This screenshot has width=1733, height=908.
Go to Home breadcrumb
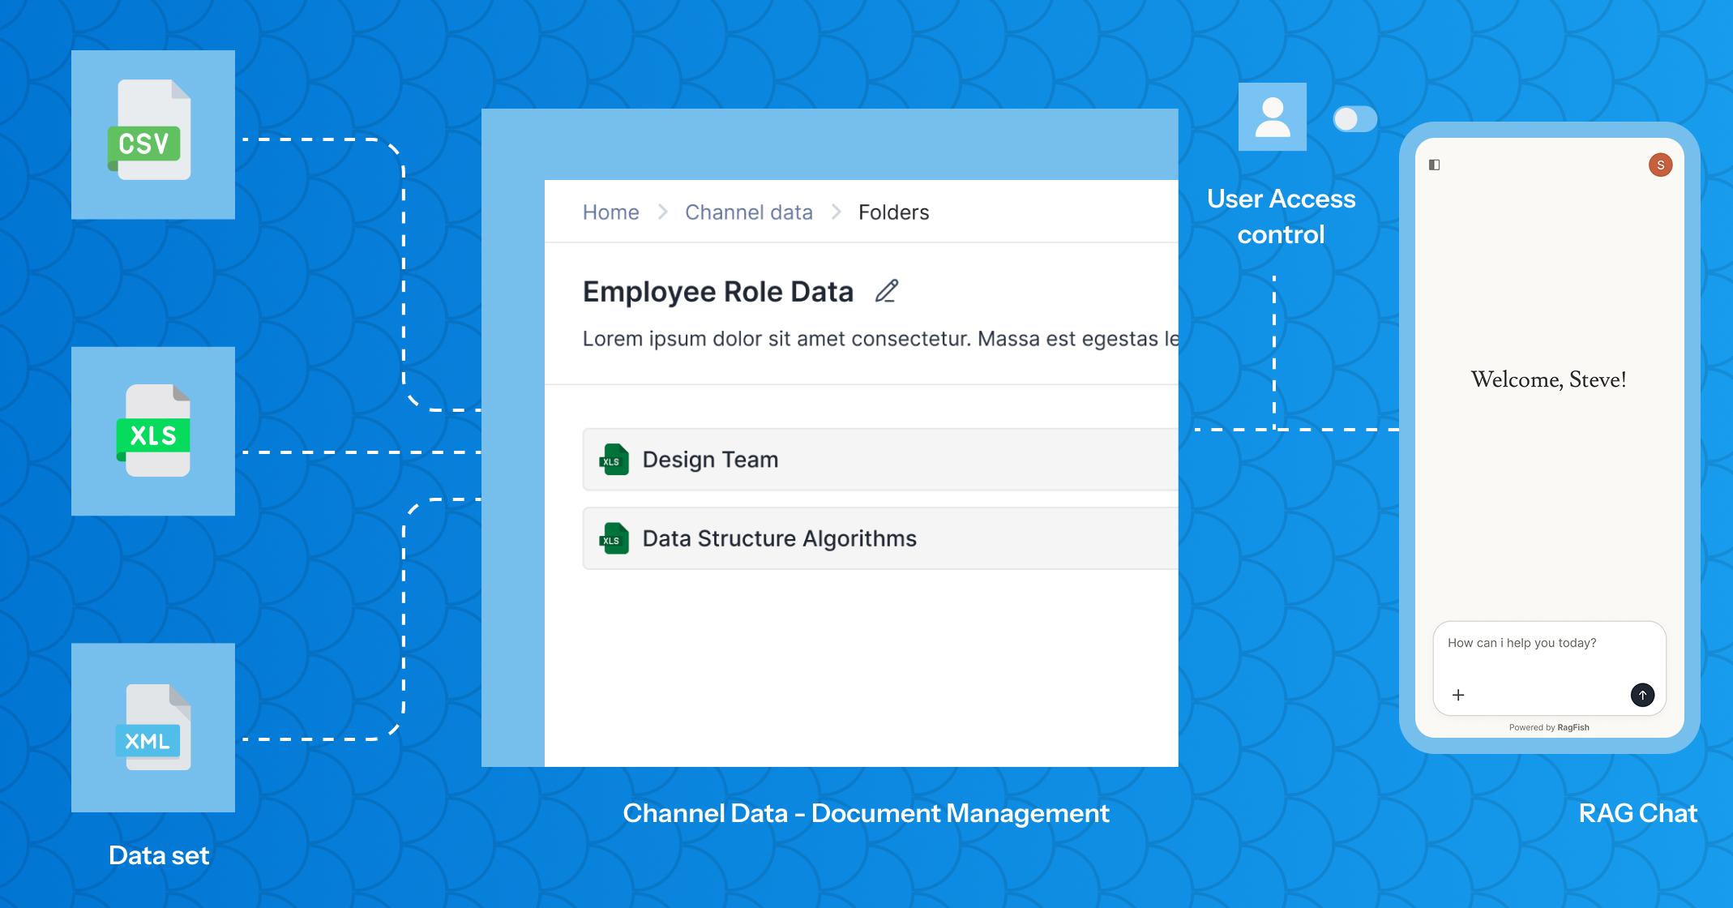[x=610, y=212]
